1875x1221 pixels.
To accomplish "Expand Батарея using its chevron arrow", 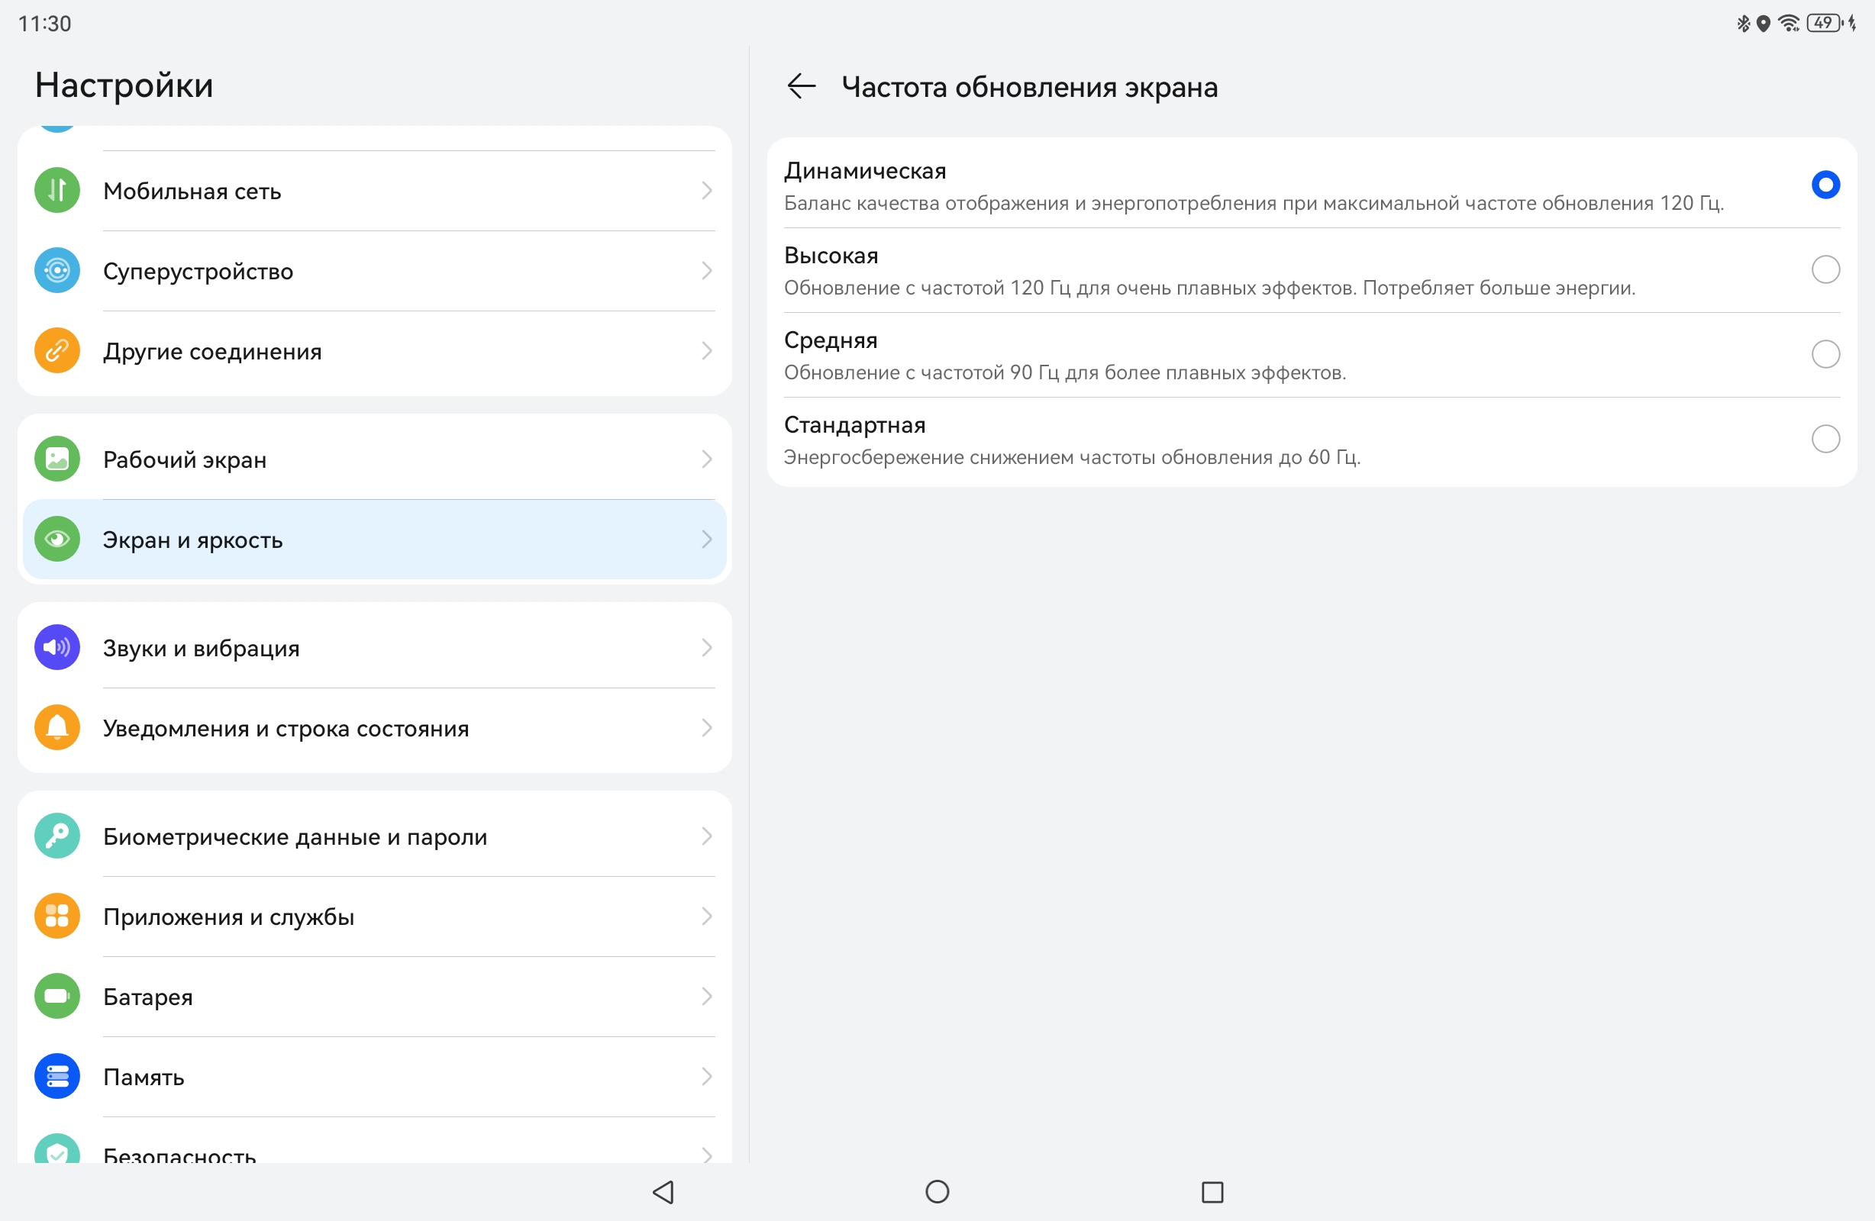I will tap(706, 997).
